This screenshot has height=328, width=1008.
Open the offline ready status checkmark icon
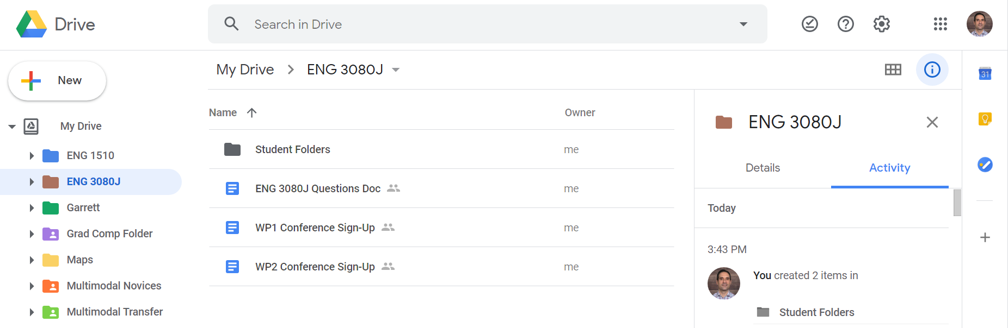[x=809, y=24]
